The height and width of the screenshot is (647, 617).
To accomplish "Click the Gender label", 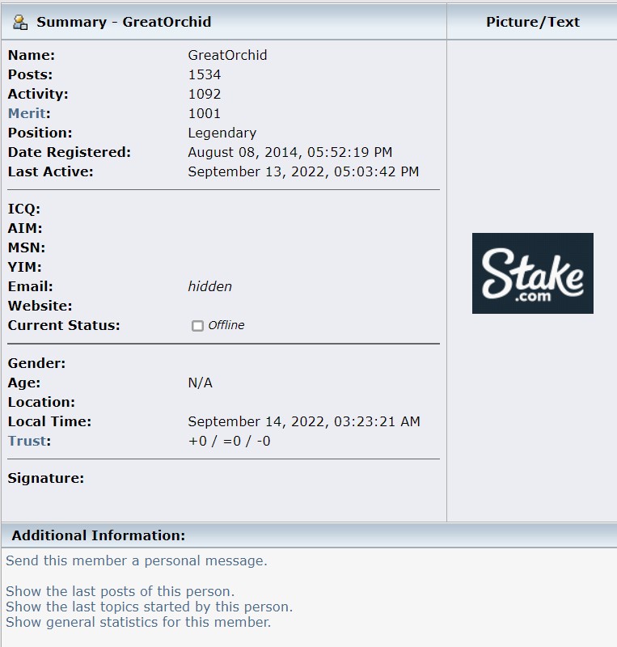I will [36, 363].
